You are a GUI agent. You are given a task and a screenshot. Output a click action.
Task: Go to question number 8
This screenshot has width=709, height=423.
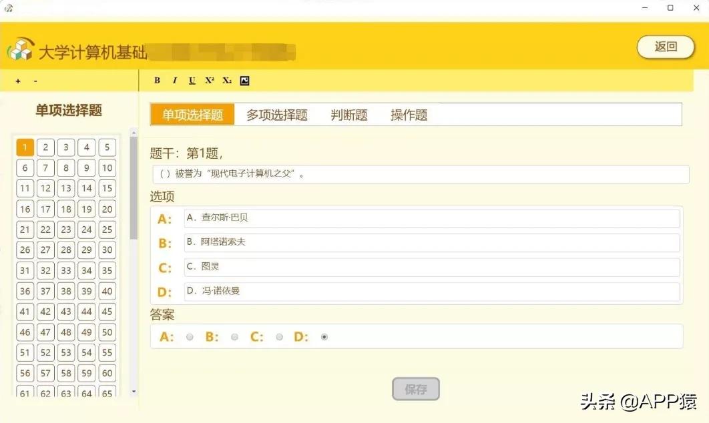pos(66,167)
